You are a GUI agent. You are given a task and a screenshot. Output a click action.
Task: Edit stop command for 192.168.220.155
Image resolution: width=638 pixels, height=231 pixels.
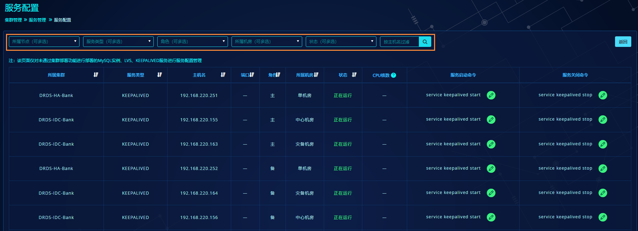click(x=603, y=120)
